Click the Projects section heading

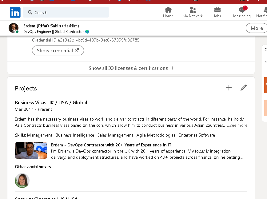click(x=26, y=88)
